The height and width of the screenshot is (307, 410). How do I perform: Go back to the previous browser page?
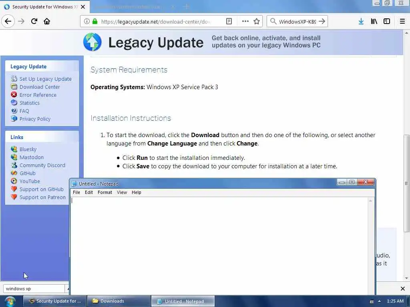point(8,21)
